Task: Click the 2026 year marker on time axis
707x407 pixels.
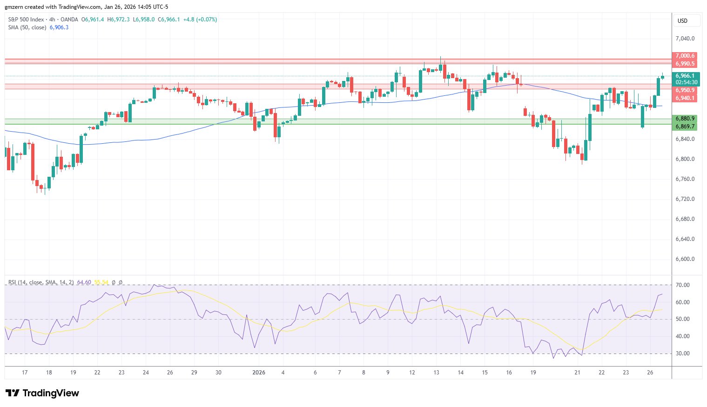Action: tap(259, 373)
